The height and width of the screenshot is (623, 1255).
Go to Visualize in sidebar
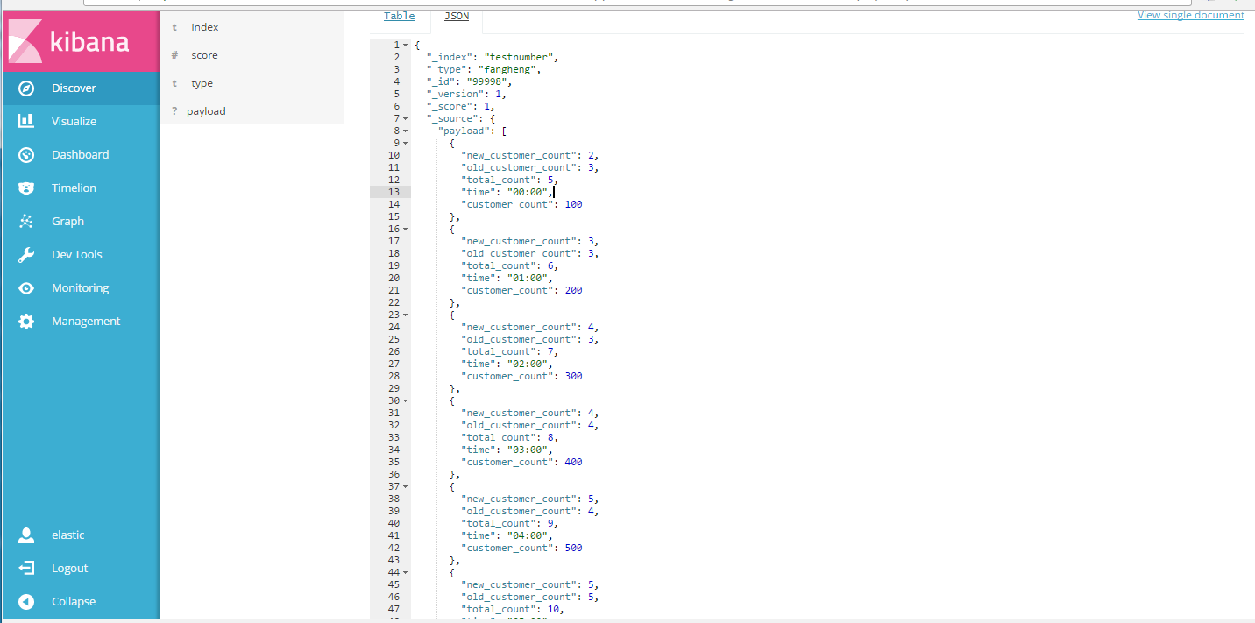(74, 121)
